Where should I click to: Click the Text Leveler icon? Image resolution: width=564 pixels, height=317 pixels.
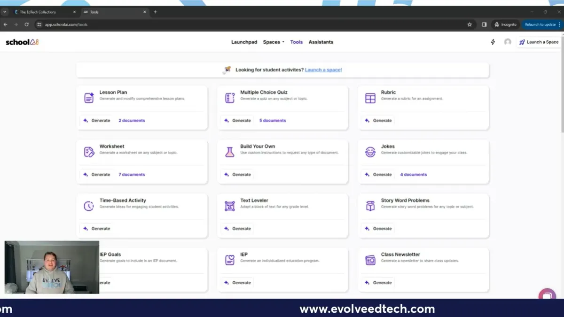tap(229, 206)
